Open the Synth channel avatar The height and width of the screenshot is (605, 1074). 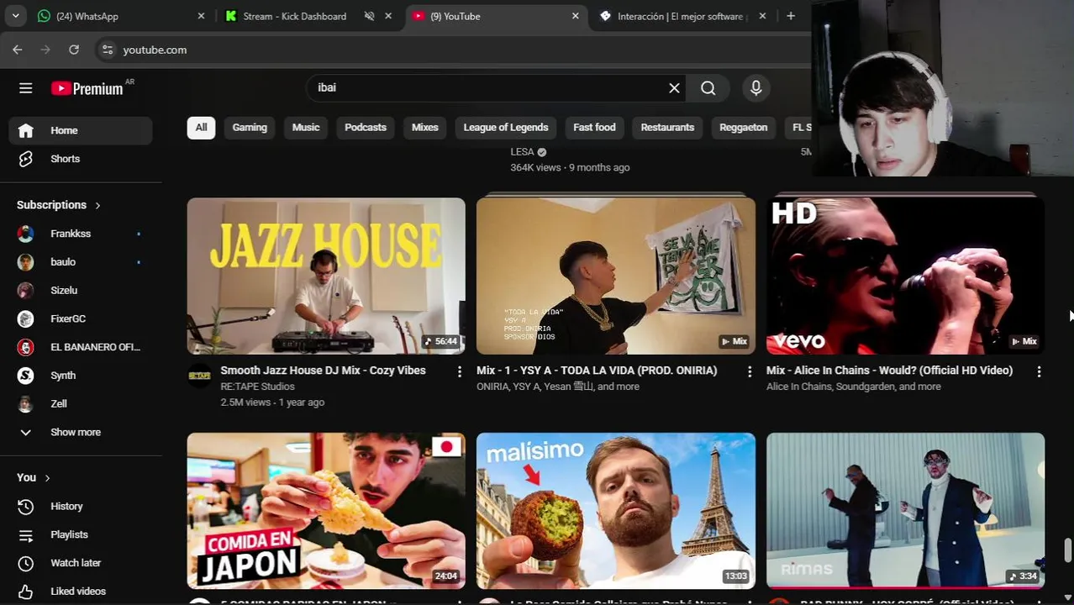click(x=26, y=376)
